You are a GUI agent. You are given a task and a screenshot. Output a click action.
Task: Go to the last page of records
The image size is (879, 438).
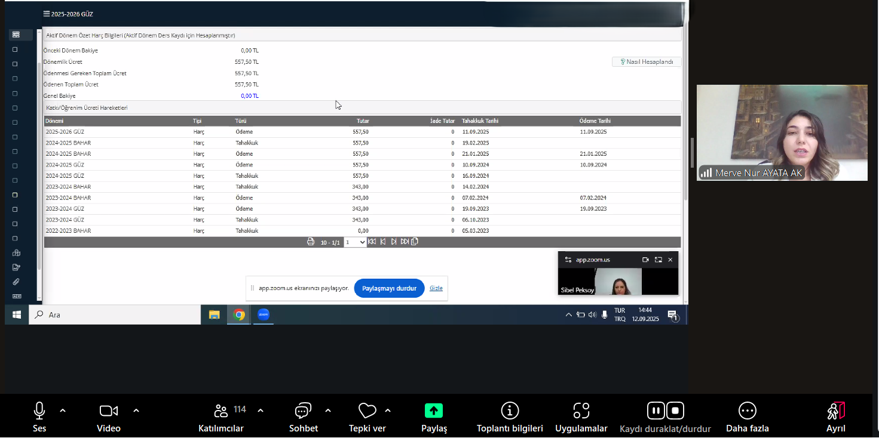click(x=405, y=242)
